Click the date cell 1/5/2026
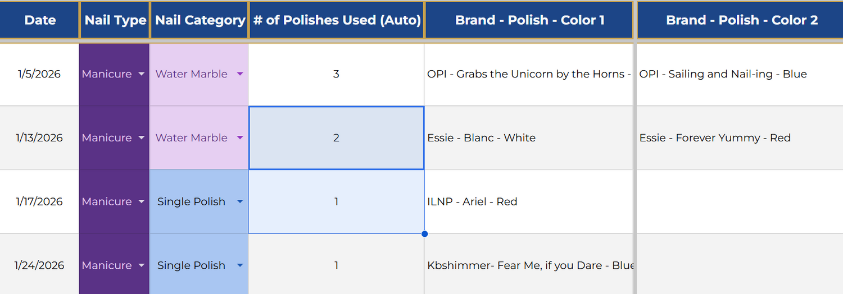843x294 pixels. 39,74
